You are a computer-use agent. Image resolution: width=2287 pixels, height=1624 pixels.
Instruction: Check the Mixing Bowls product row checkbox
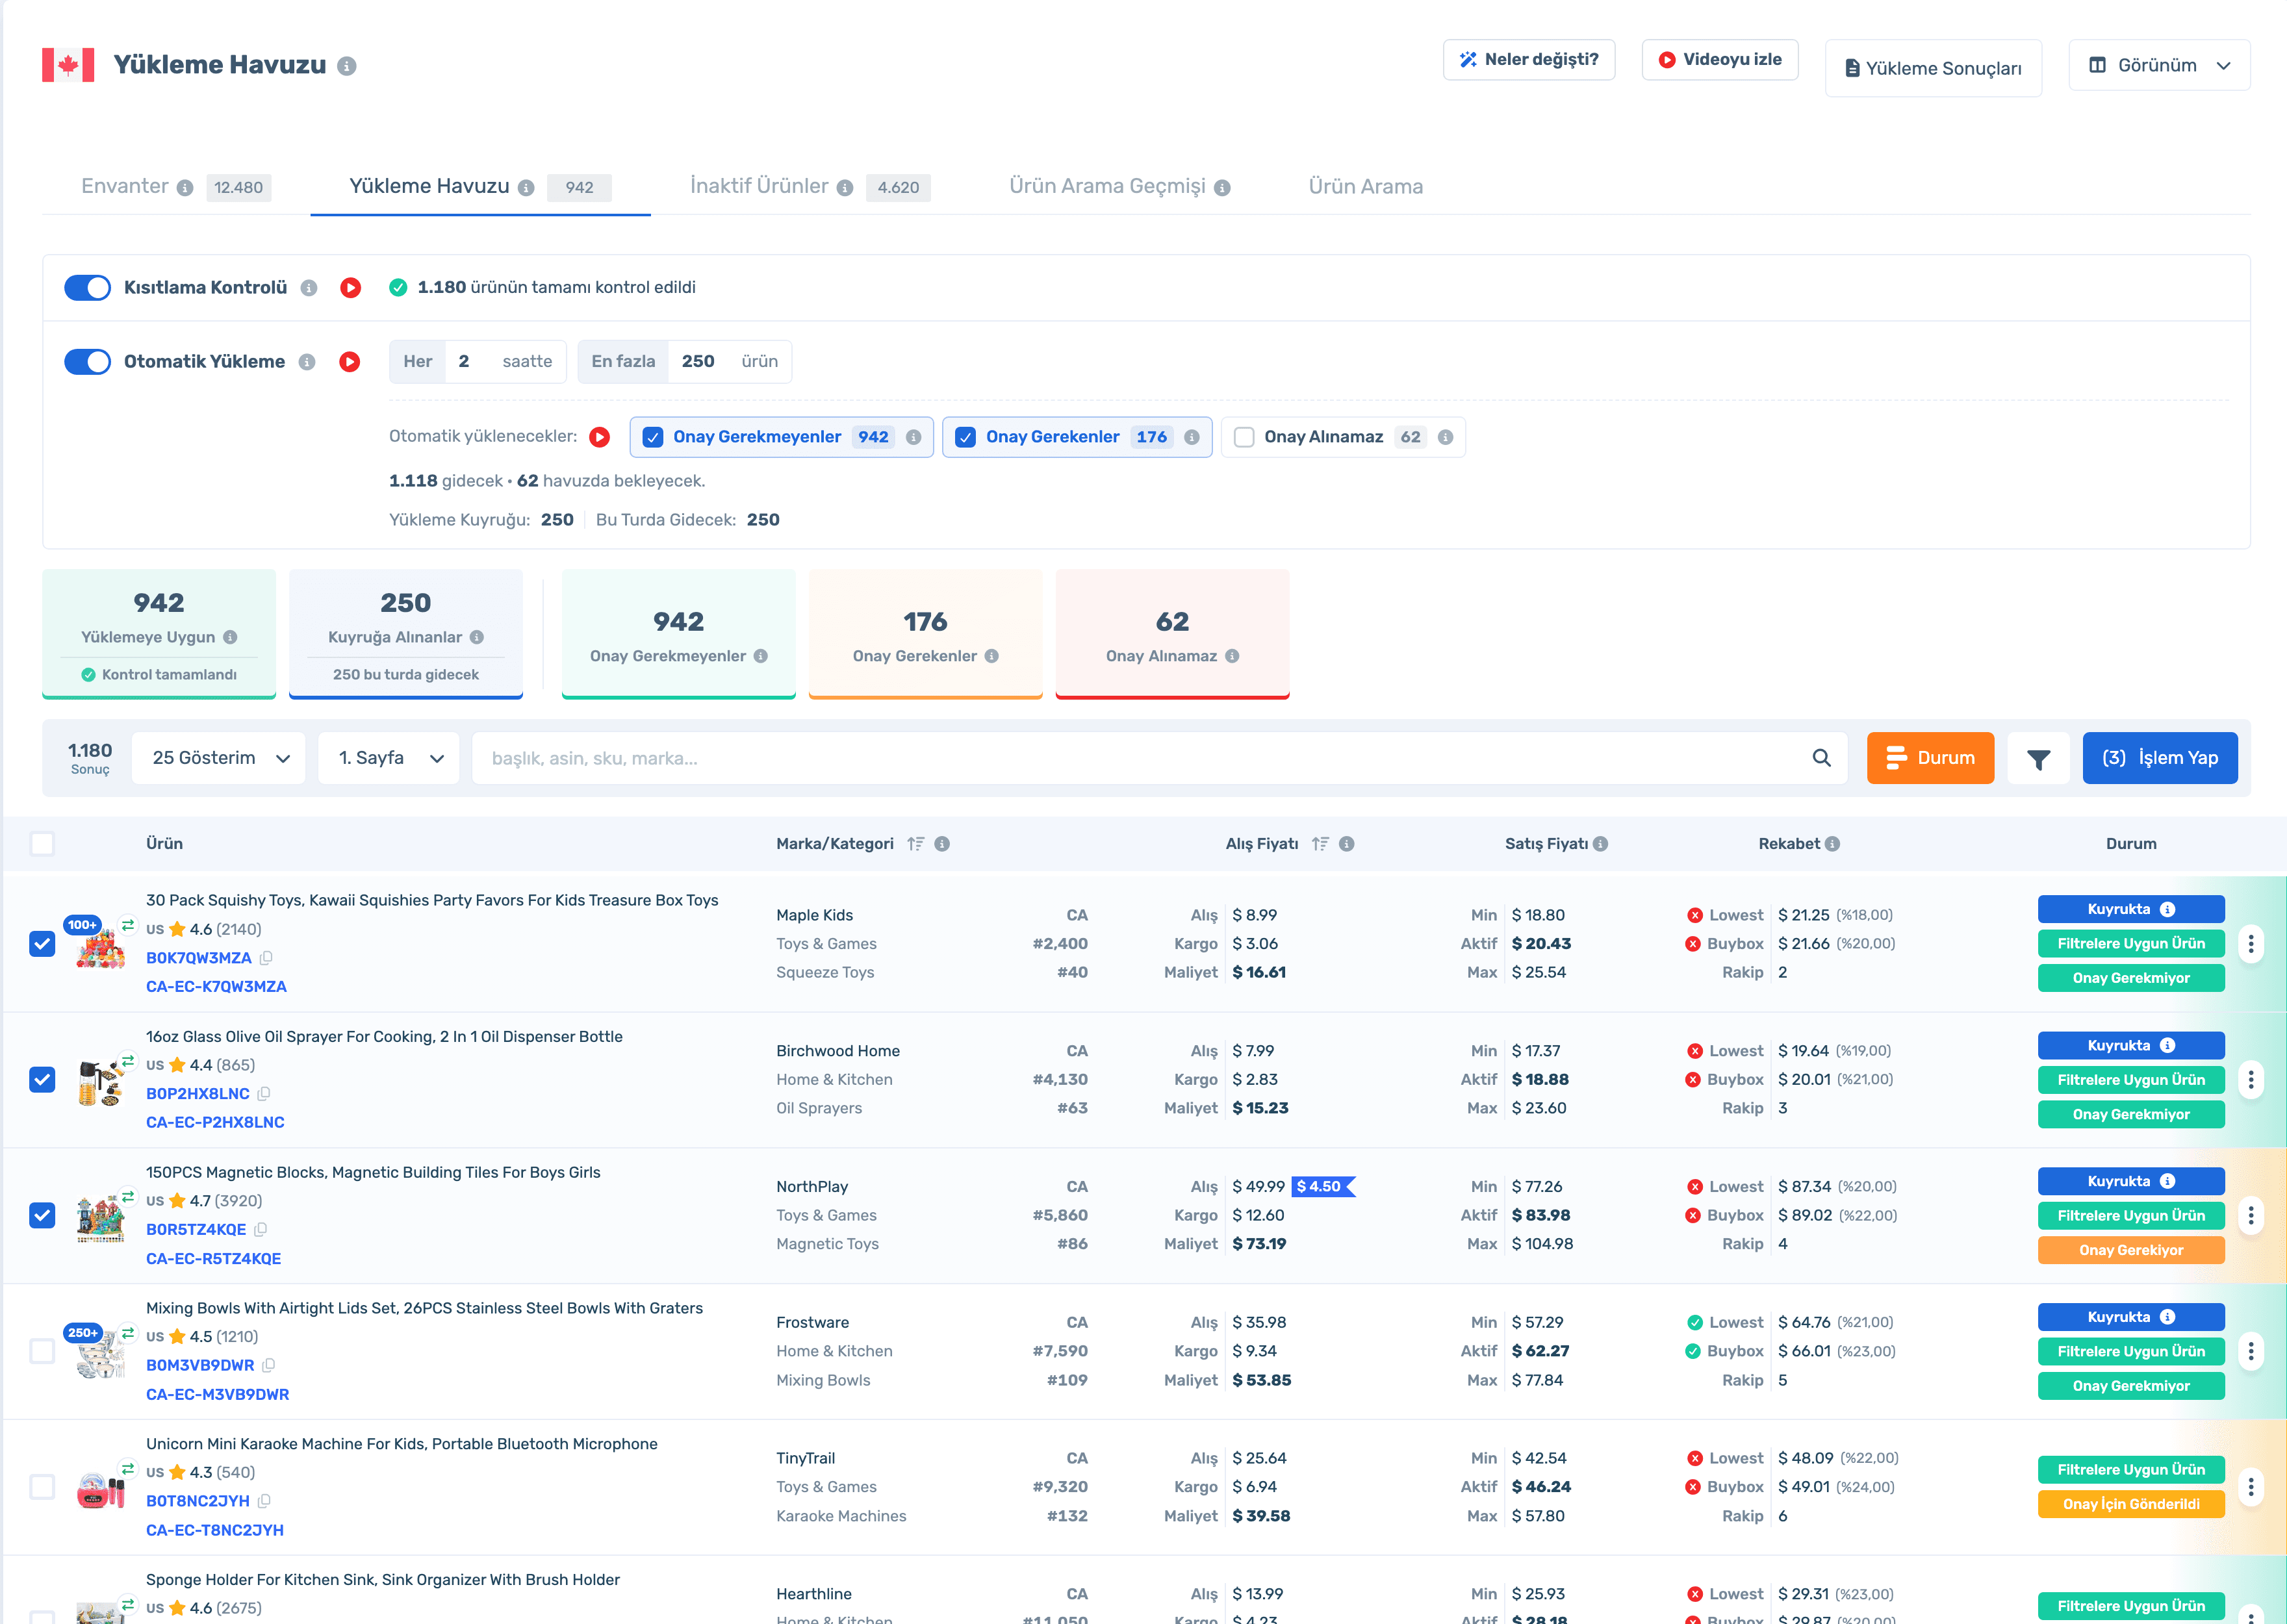pos(42,1352)
